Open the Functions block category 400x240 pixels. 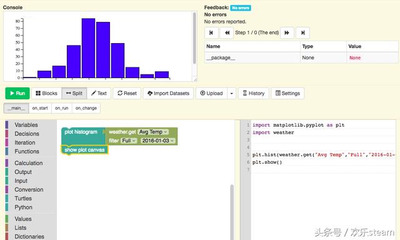coord(27,151)
